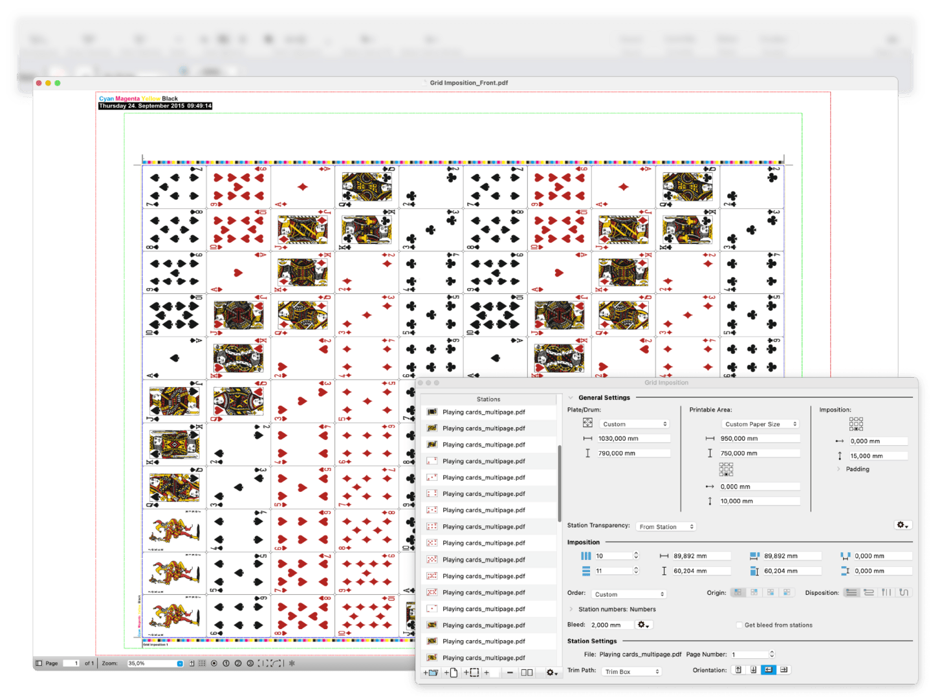This screenshot has width=931, height=699.
Task: Choose horizontal rows Disposition
Action: (x=851, y=592)
